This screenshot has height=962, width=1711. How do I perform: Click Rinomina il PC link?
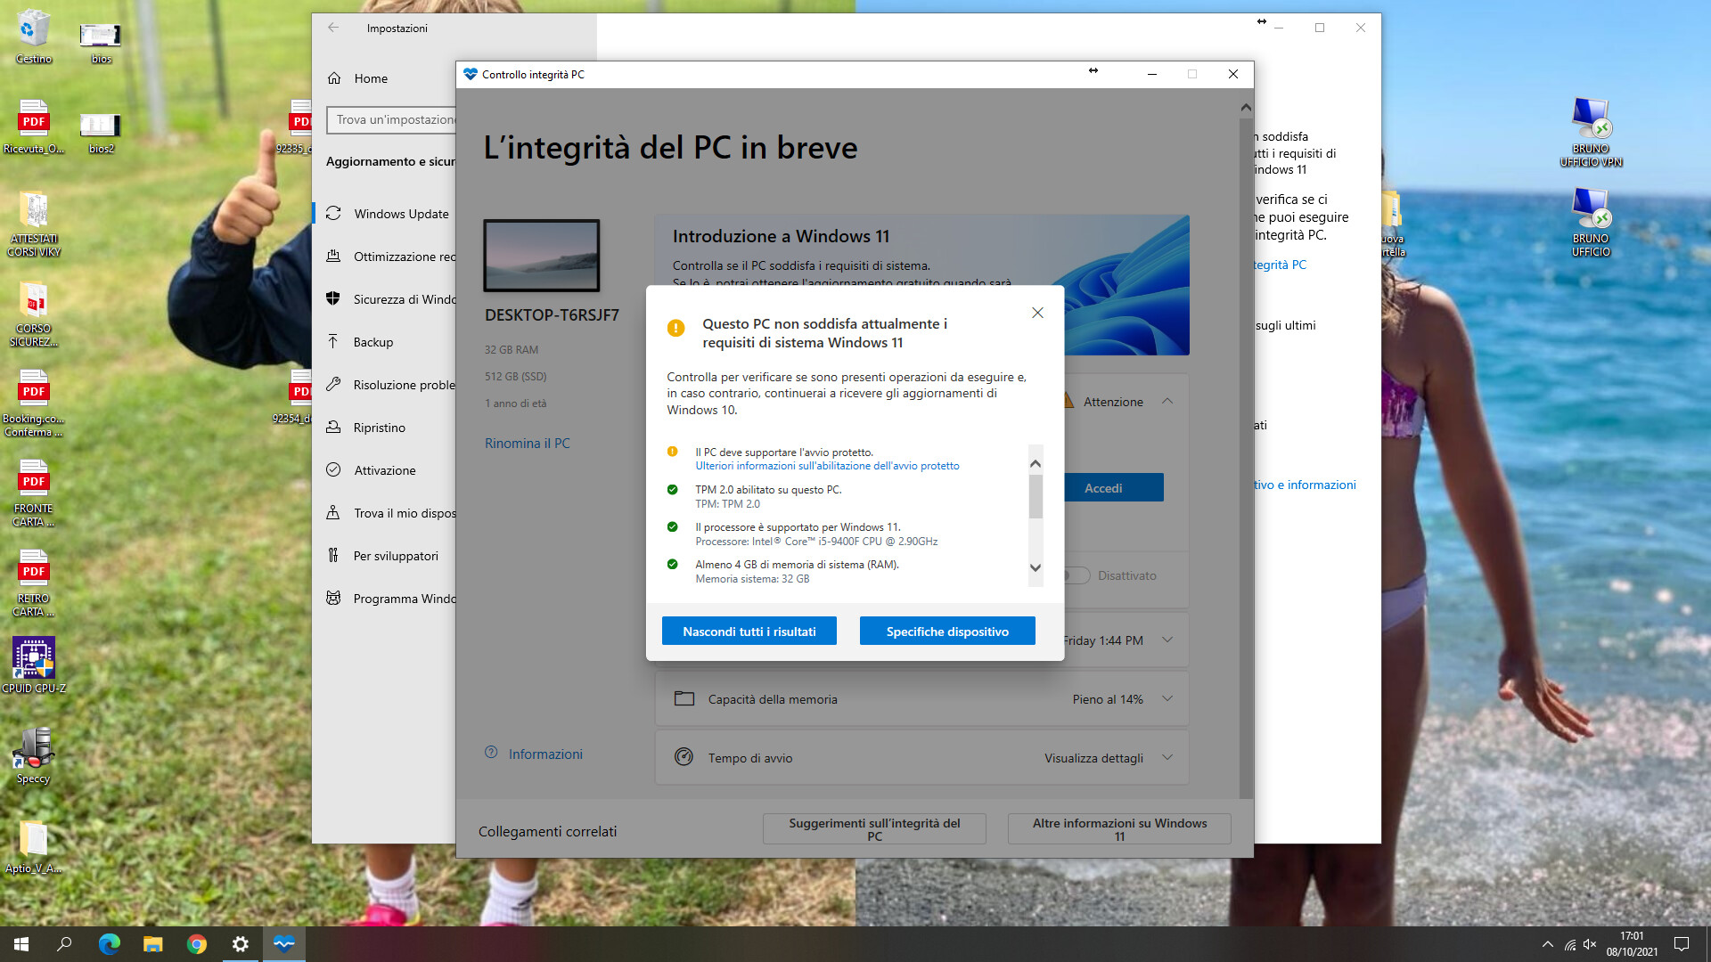point(528,443)
